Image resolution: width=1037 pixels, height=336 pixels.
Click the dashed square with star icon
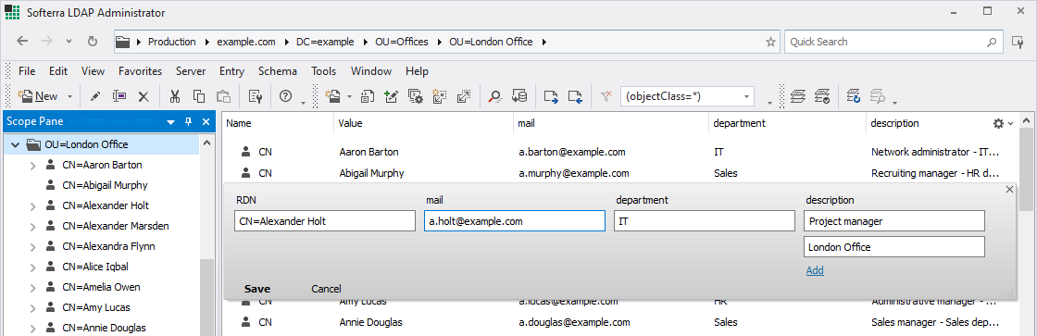click(x=439, y=96)
